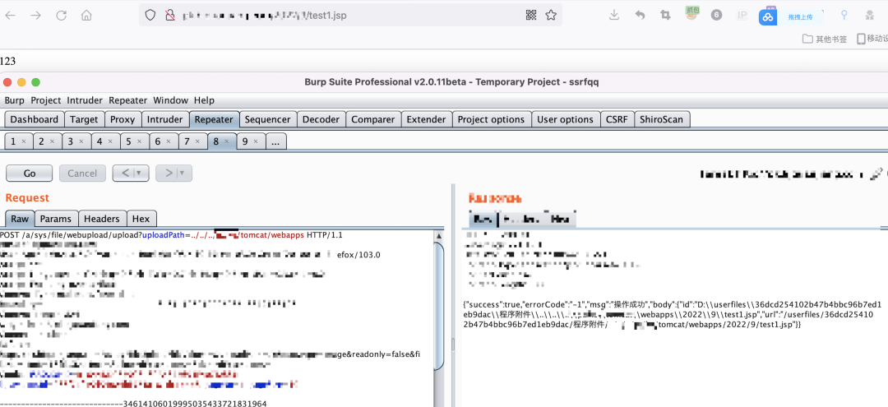Click the IP extension icon
The image size is (888, 407).
pyautogui.click(x=742, y=16)
